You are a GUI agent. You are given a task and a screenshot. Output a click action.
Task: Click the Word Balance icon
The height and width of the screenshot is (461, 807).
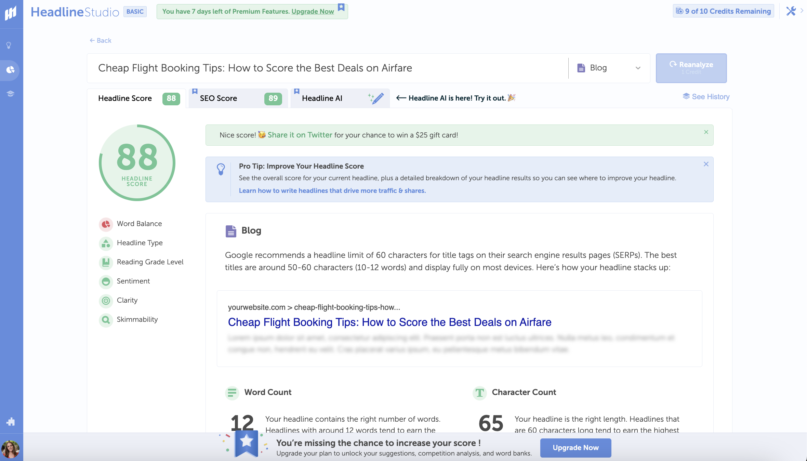106,223
